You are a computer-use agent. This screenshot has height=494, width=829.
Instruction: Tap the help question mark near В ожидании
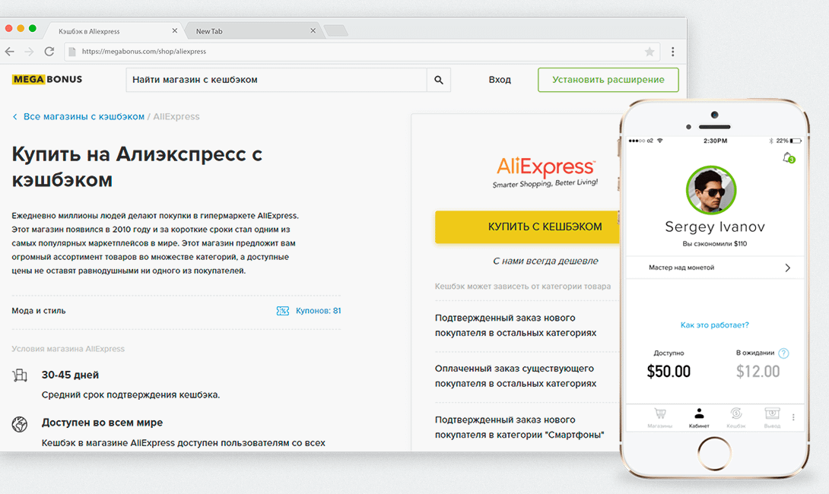(x=783, y=353)
